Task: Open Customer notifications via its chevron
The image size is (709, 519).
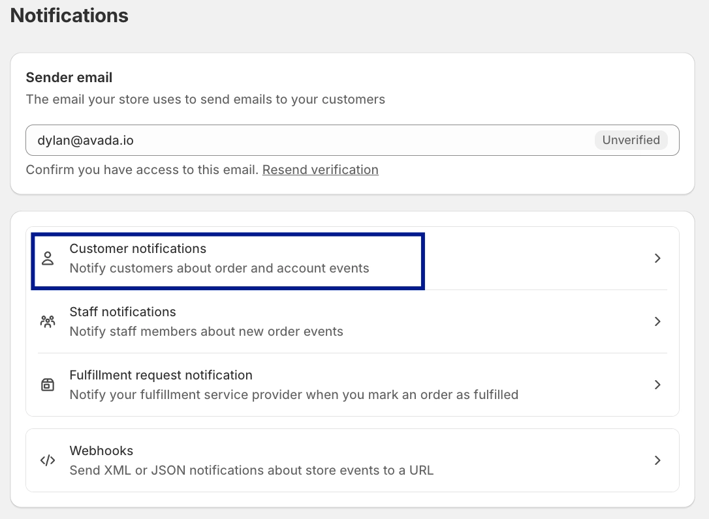Action: 657,258
